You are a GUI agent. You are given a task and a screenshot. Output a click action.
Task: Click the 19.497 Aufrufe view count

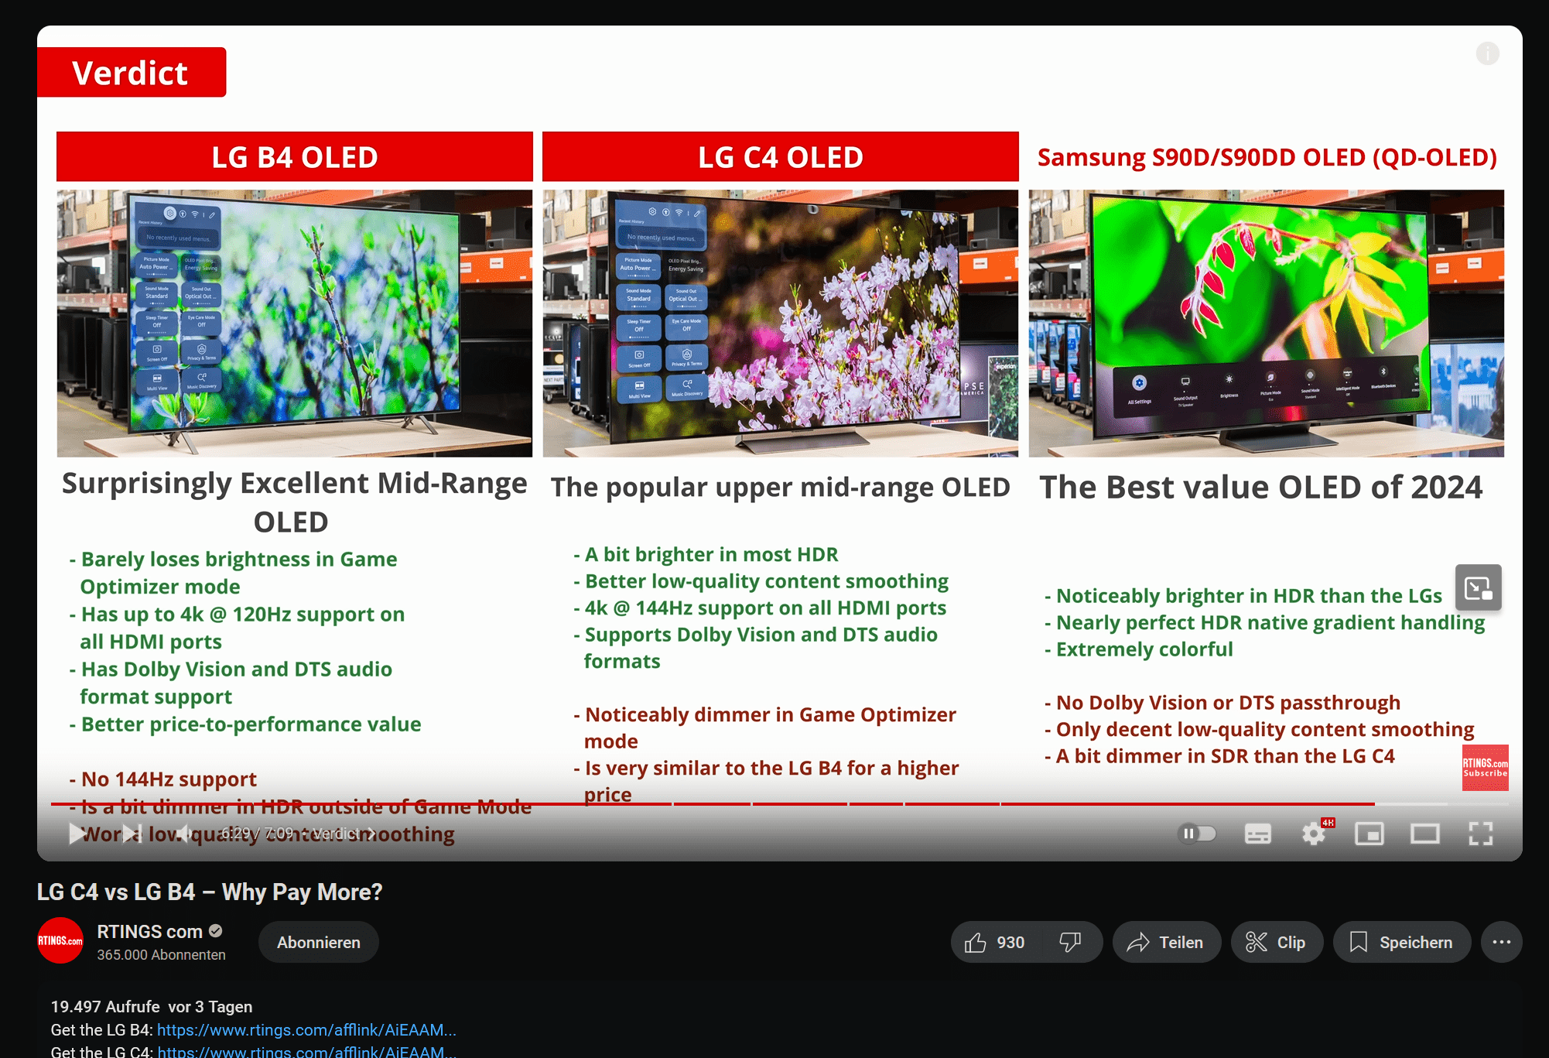pyautogui.click(x=105, y=1006)
